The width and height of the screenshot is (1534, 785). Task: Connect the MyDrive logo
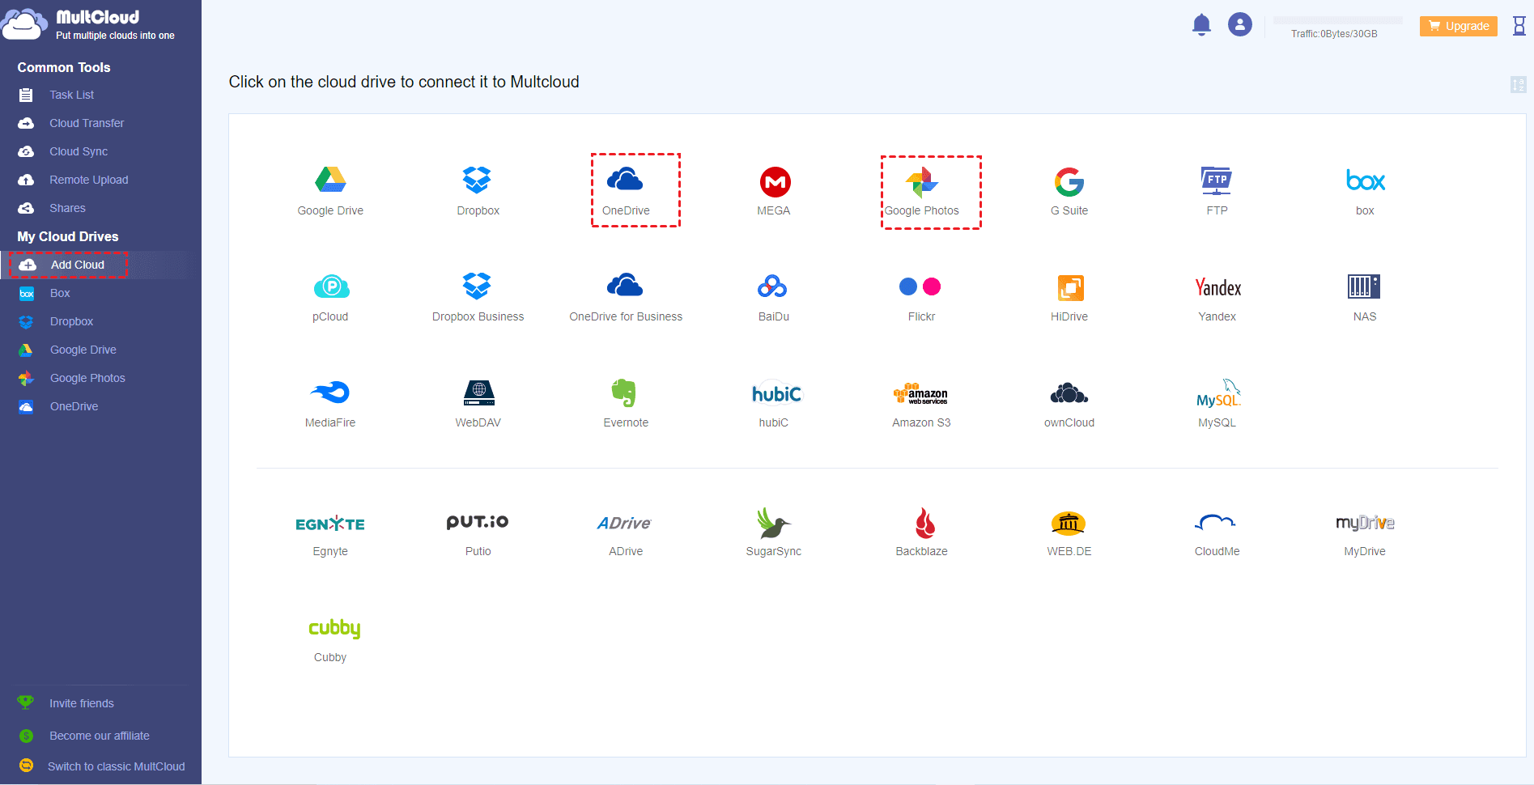tap(1365, 523)
